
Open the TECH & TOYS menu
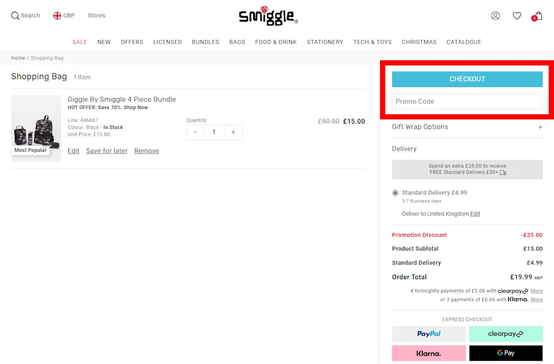372,42
